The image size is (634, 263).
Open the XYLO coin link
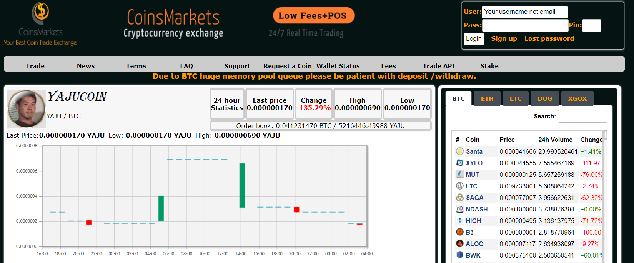(474, 163)
